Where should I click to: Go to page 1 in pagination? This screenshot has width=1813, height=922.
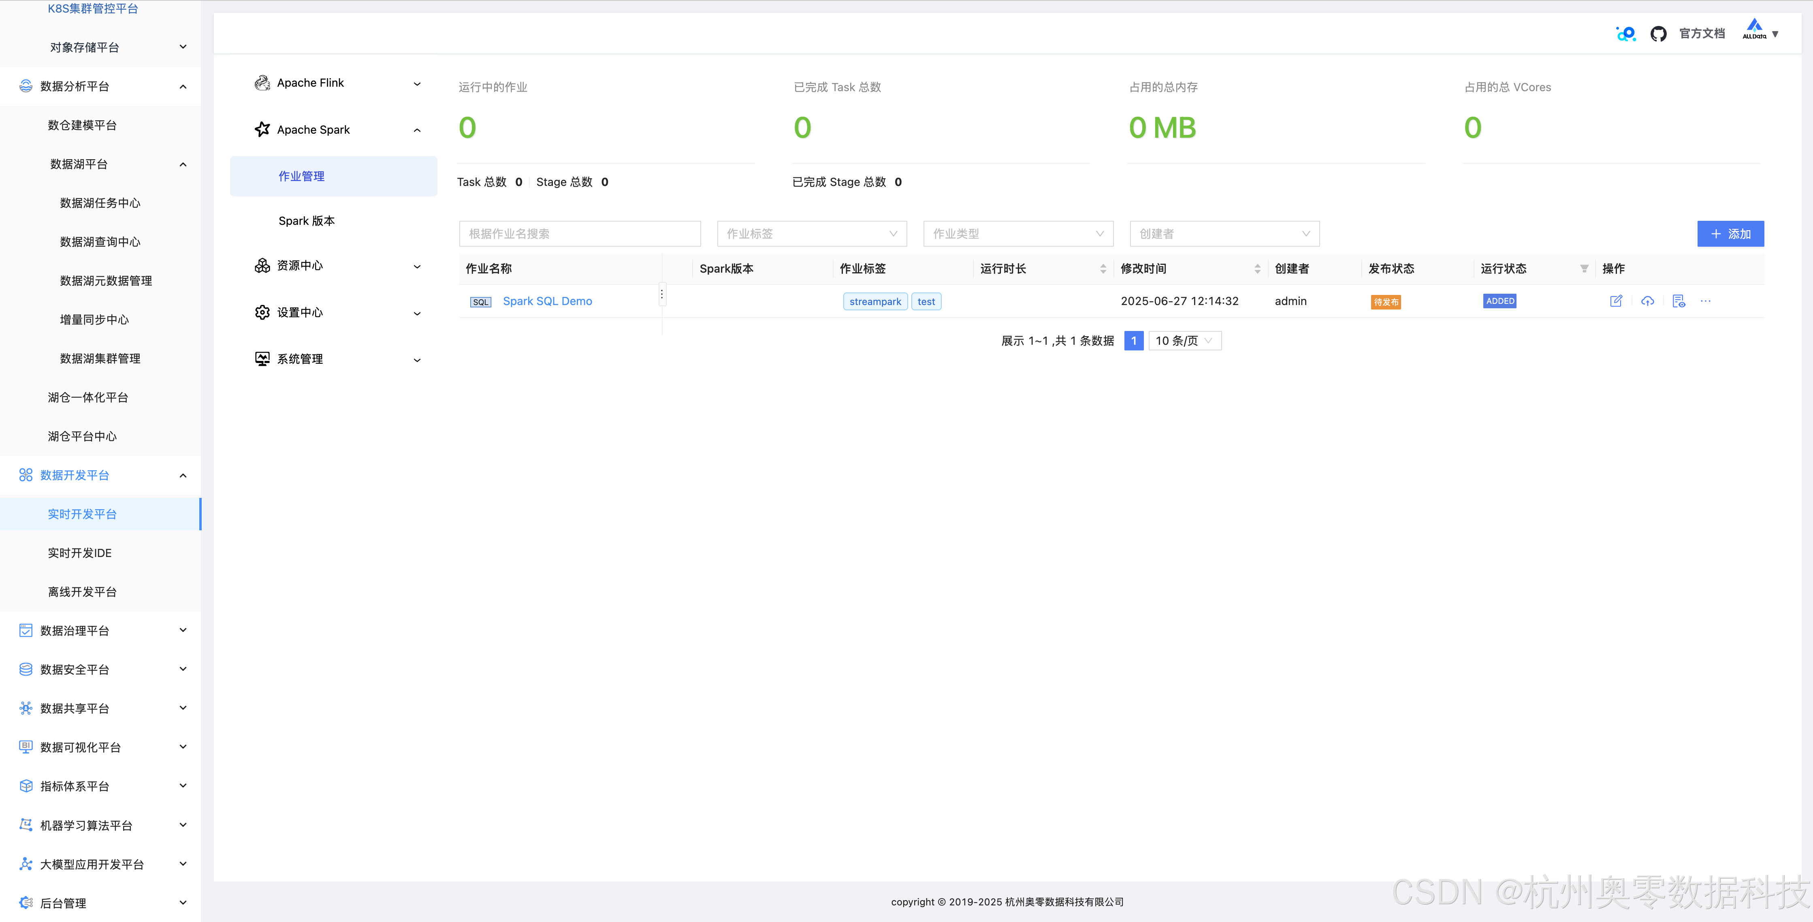click(1134, 341)
